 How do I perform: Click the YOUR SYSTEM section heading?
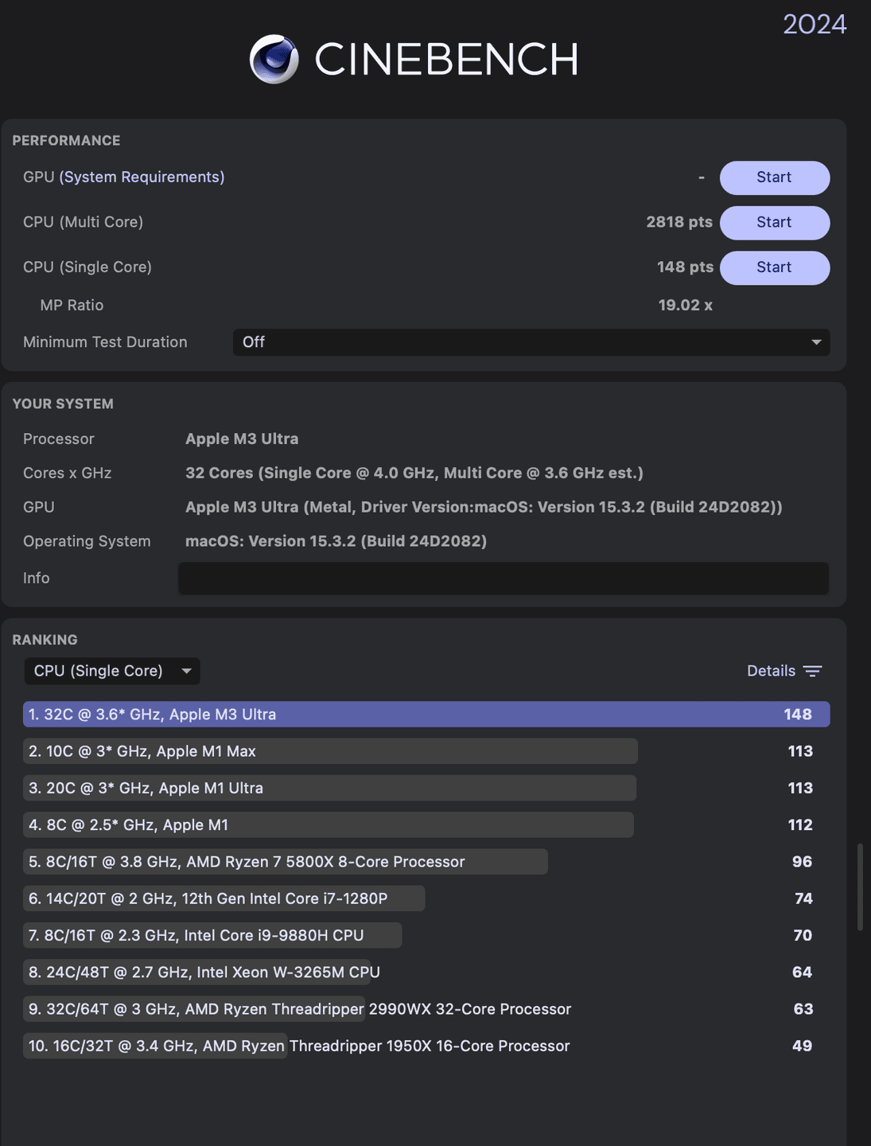point(63,403)
